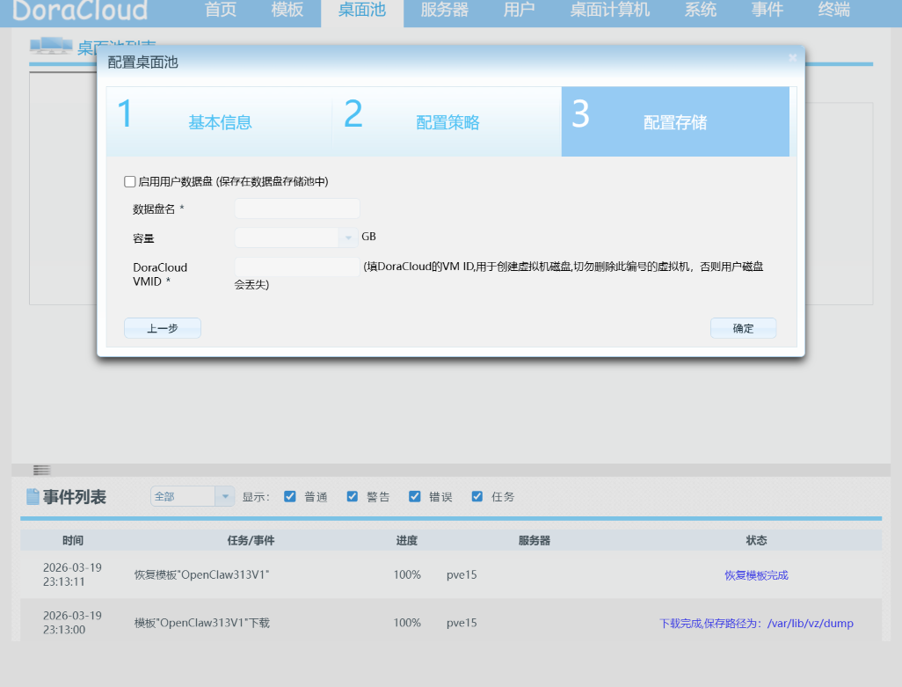
Task: Click the timestamp 2026-03-19 23:13:11
Action: (72, 574)
